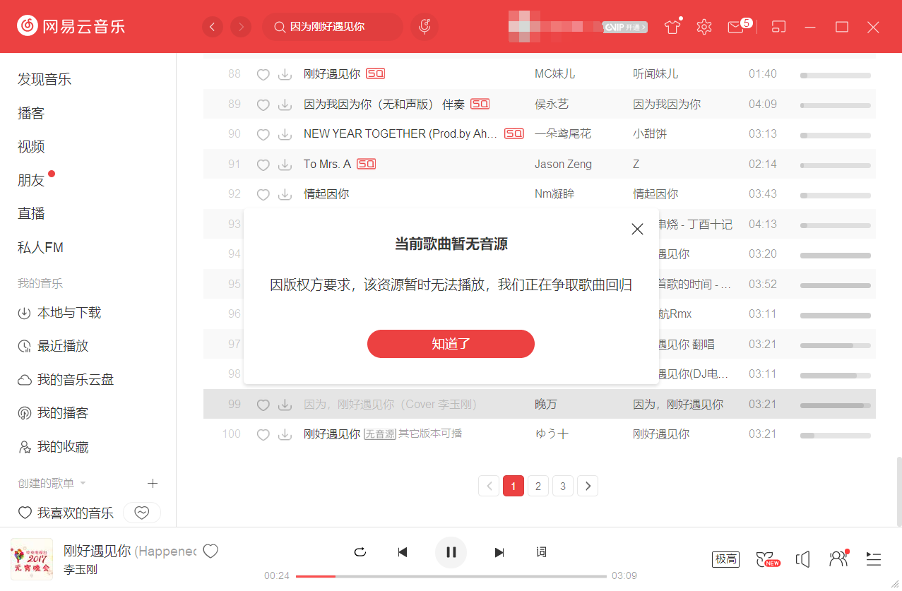Download song 92 情起因你

click(285, 194)
